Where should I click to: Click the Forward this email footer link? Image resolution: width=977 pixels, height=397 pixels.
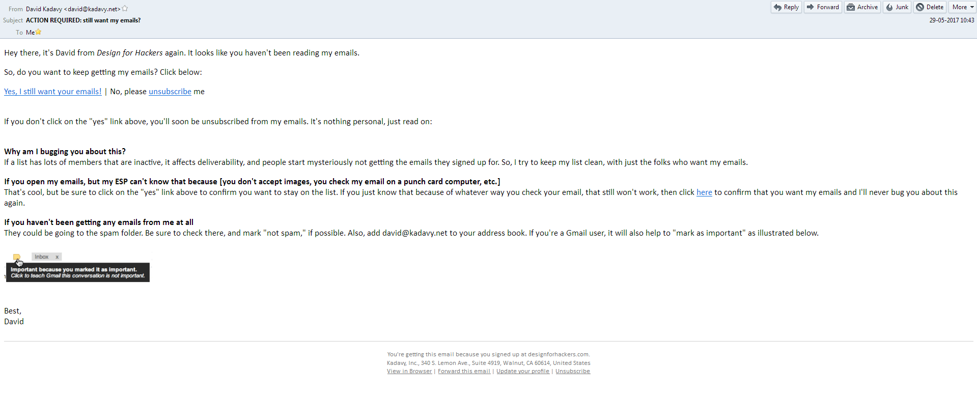[x=464, y=371]
